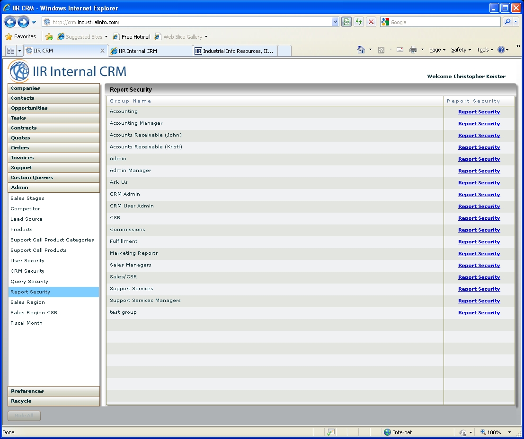Click the Stop loading red X icon

[372, 22]
